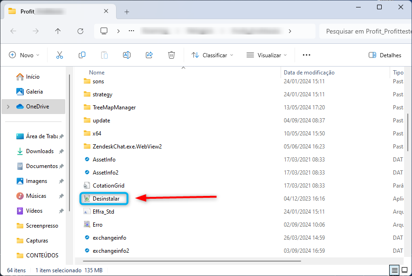This screenshot has width=412, height=276.
Task: Expand the address bar path chevron after monitor
Action: point(118,31)
